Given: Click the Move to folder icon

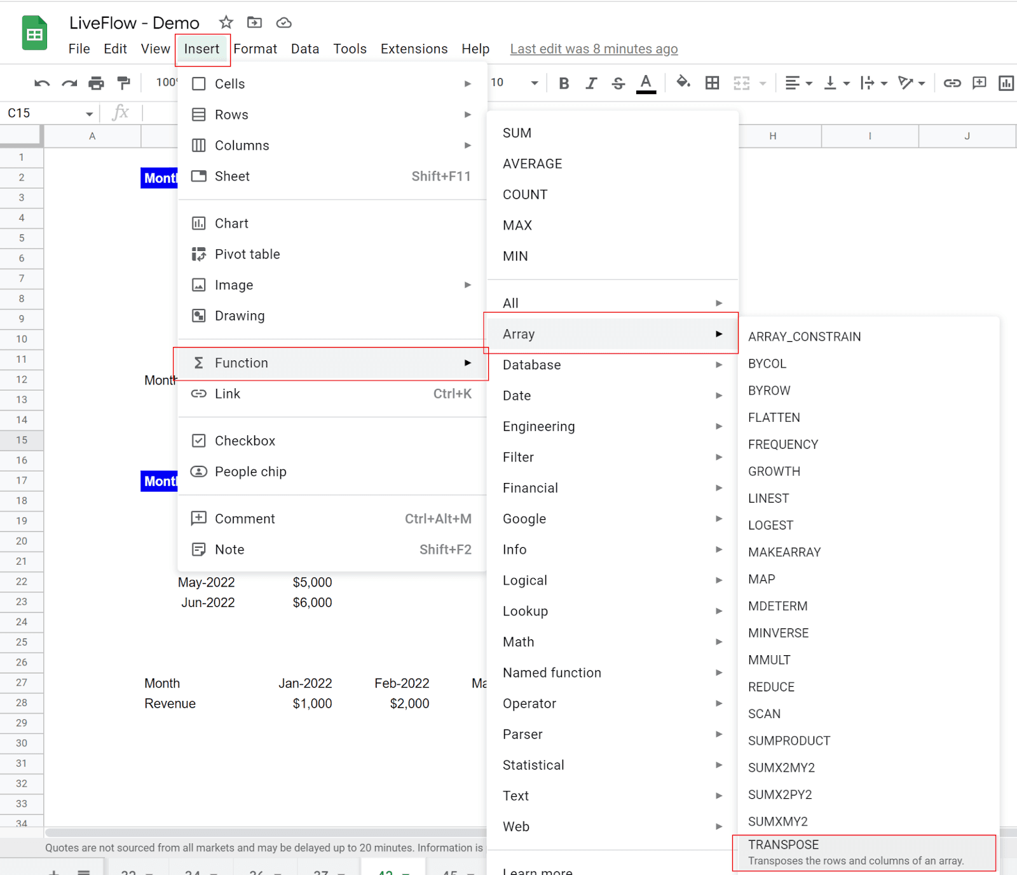Looking at the screenshot, I should [254, 22].
